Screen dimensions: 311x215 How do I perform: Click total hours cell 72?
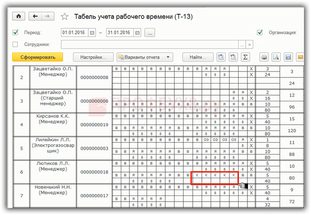[x=292, y=202]
